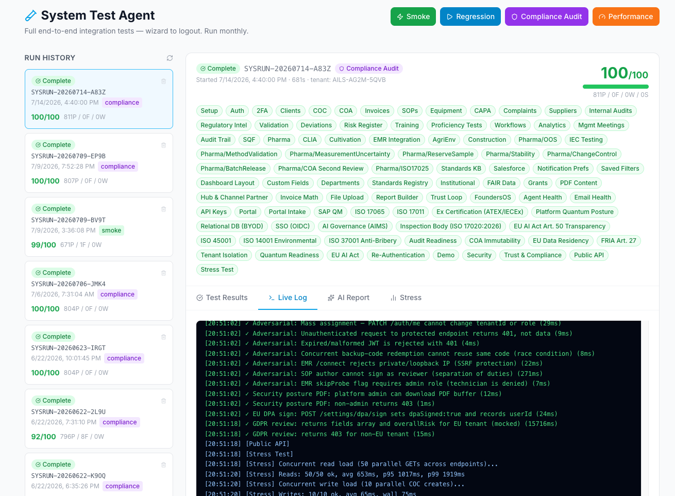
Task: Click the API Keys chip
Action: pos(213,212)
